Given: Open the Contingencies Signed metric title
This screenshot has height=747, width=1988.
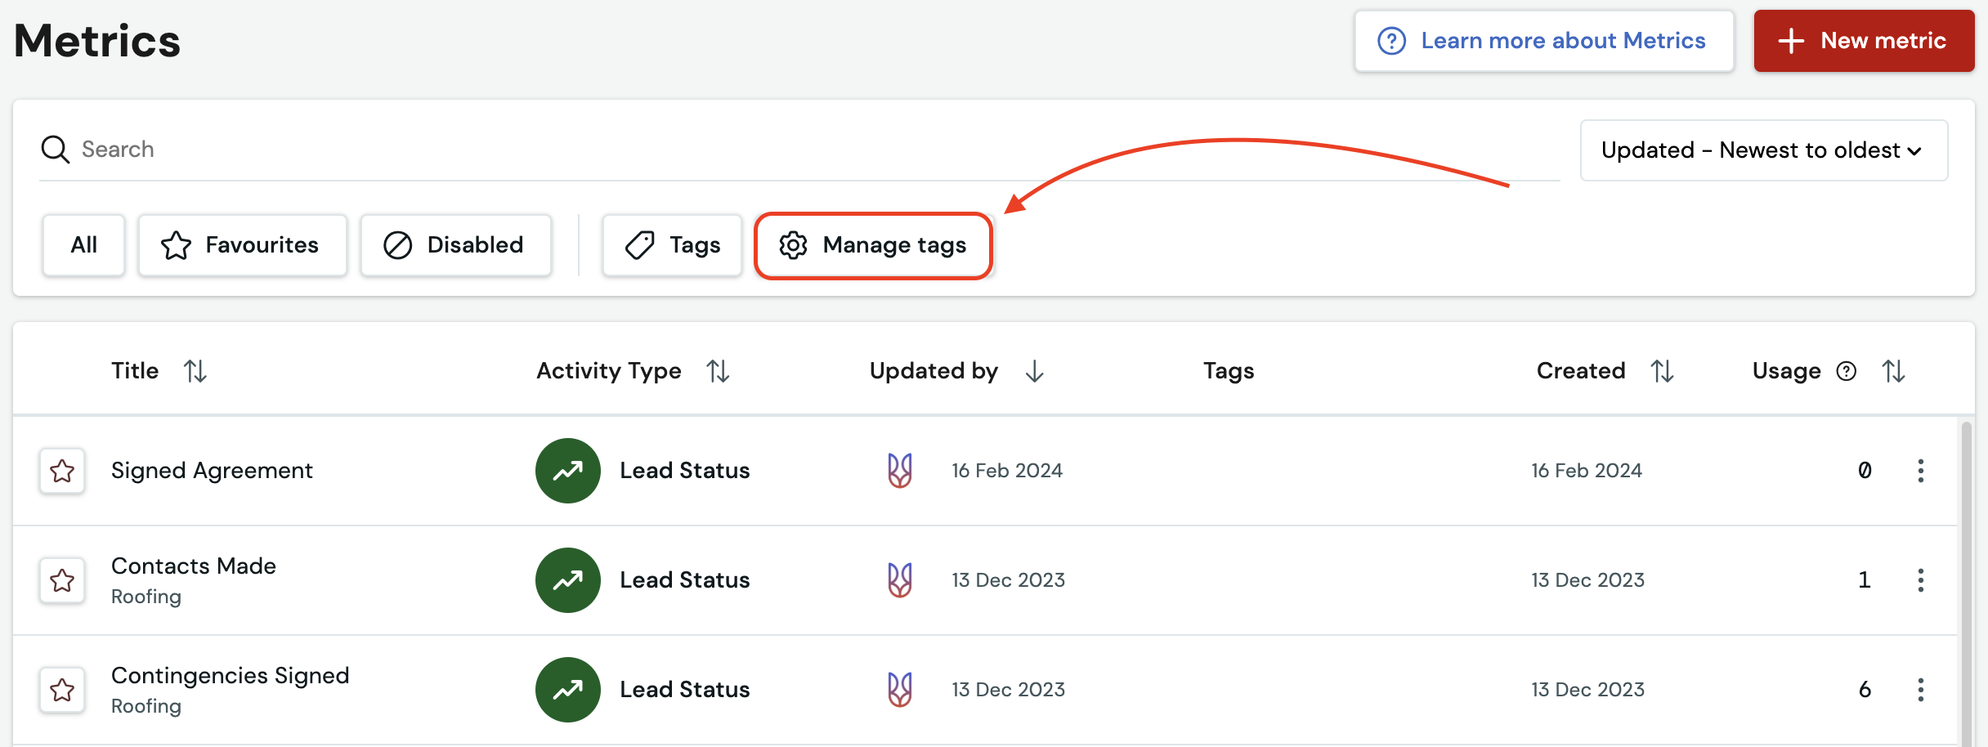Looking at the screenshot, I should point(230,676).
